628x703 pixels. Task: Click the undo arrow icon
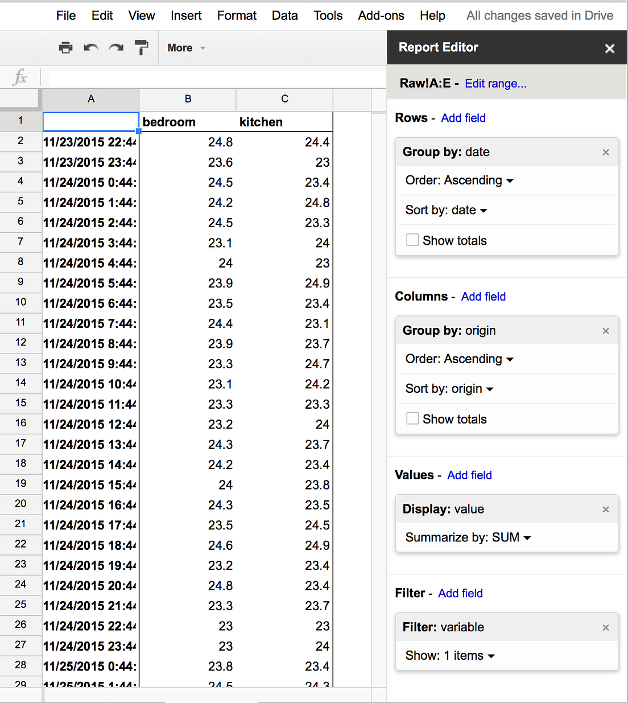[x=91, y=48]
